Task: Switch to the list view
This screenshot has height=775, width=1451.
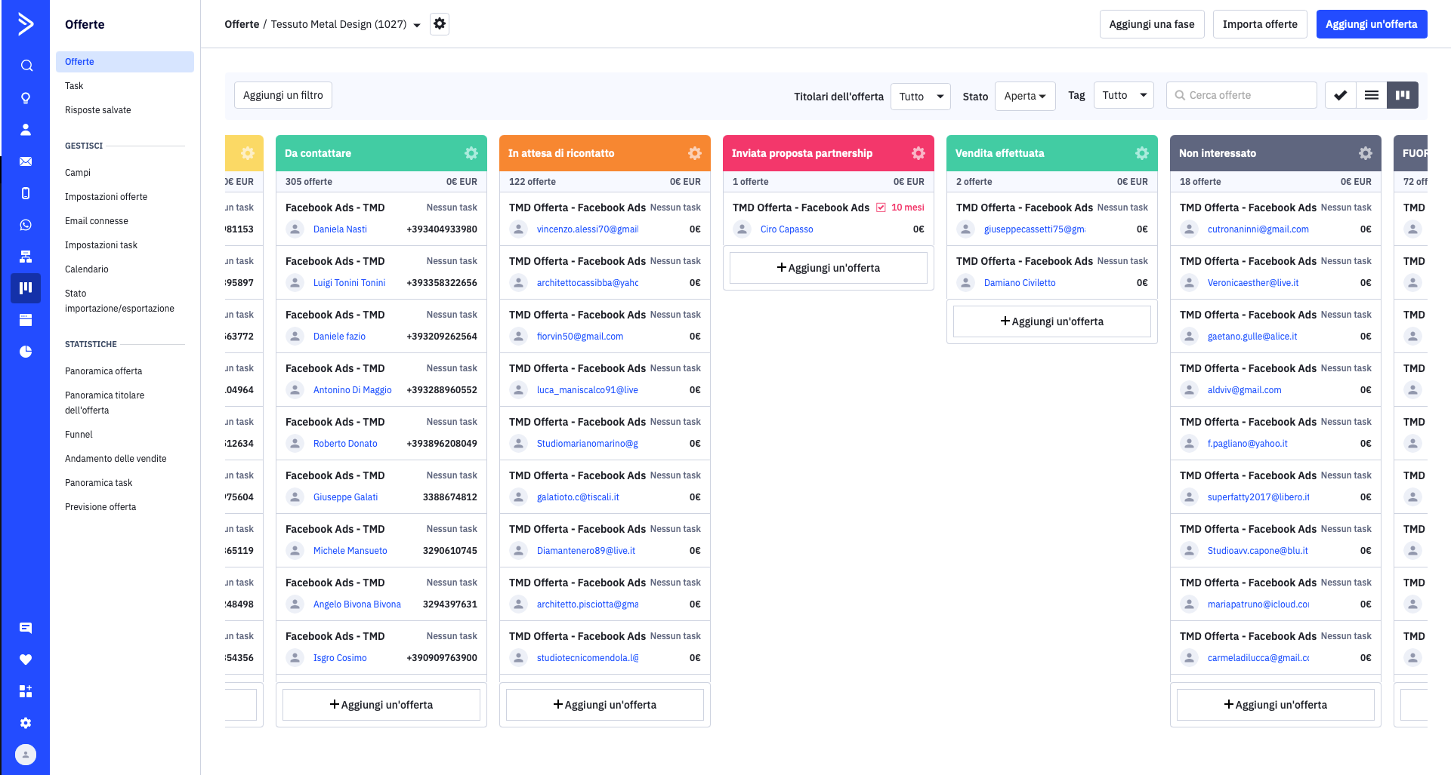Action: [x=1372, y=95]
